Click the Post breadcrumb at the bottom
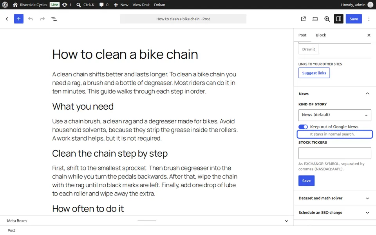376x235 pixels. pos(11,230)
